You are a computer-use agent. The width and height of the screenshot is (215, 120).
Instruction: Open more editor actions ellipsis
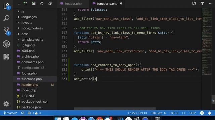point(211,4)
